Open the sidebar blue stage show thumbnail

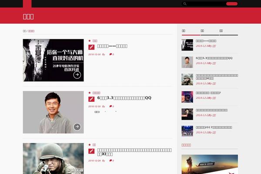click(x=187, y=131)
